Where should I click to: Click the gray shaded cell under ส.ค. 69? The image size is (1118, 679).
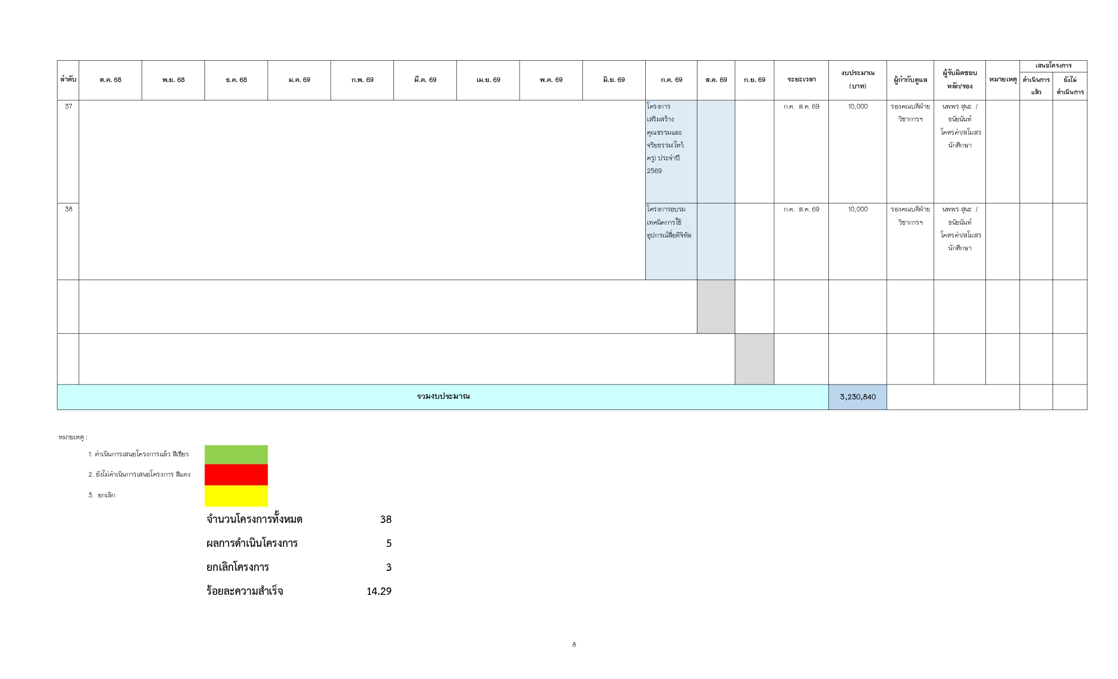pyautogui.click(x=716, y=307)
